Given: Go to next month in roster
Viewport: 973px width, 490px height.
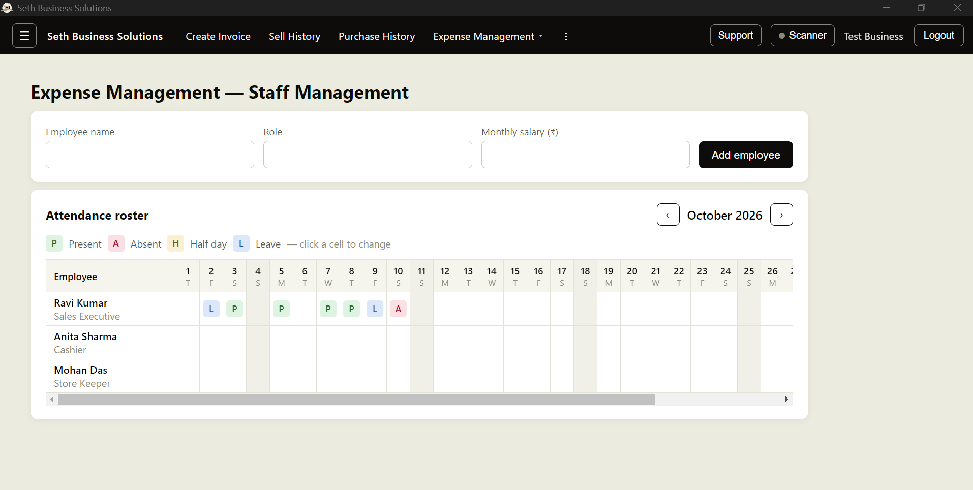Looking at the screenshot, I should click(x=781, y=215).
